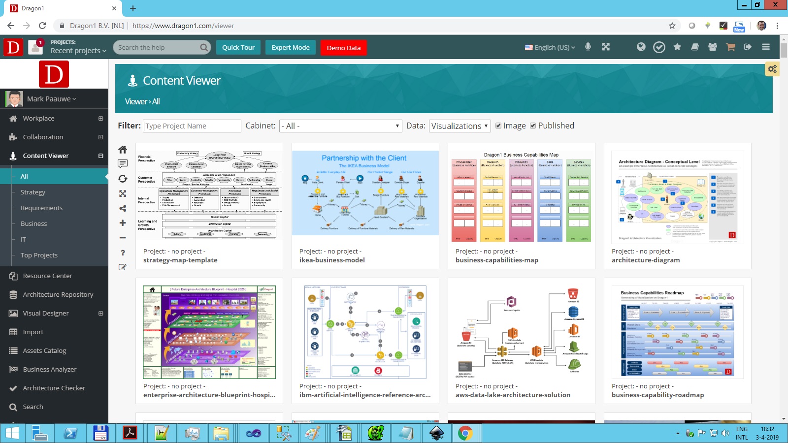Bookmark page with browser star icon
Viewport: 788px width, 443px height.
(672, 26)
